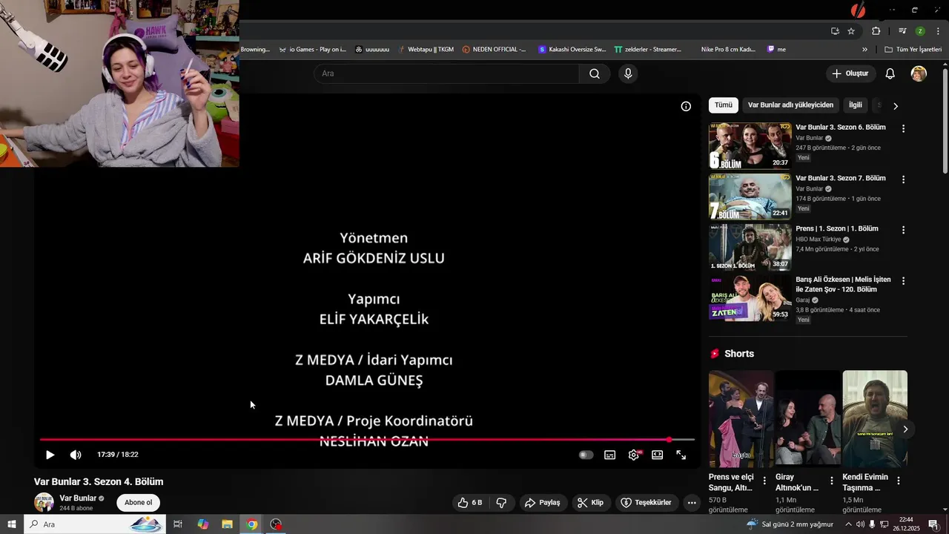This screenshot has height=534, width=949.
Task: Start voice search with microphone
Action: pos(628,73)
